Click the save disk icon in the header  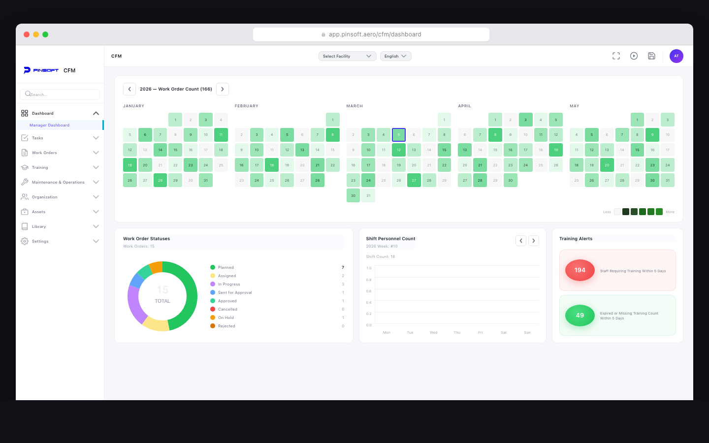click(651, 56)
